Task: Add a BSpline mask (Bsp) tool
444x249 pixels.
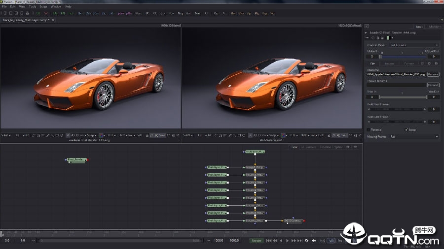Action: tap(241, 13)
